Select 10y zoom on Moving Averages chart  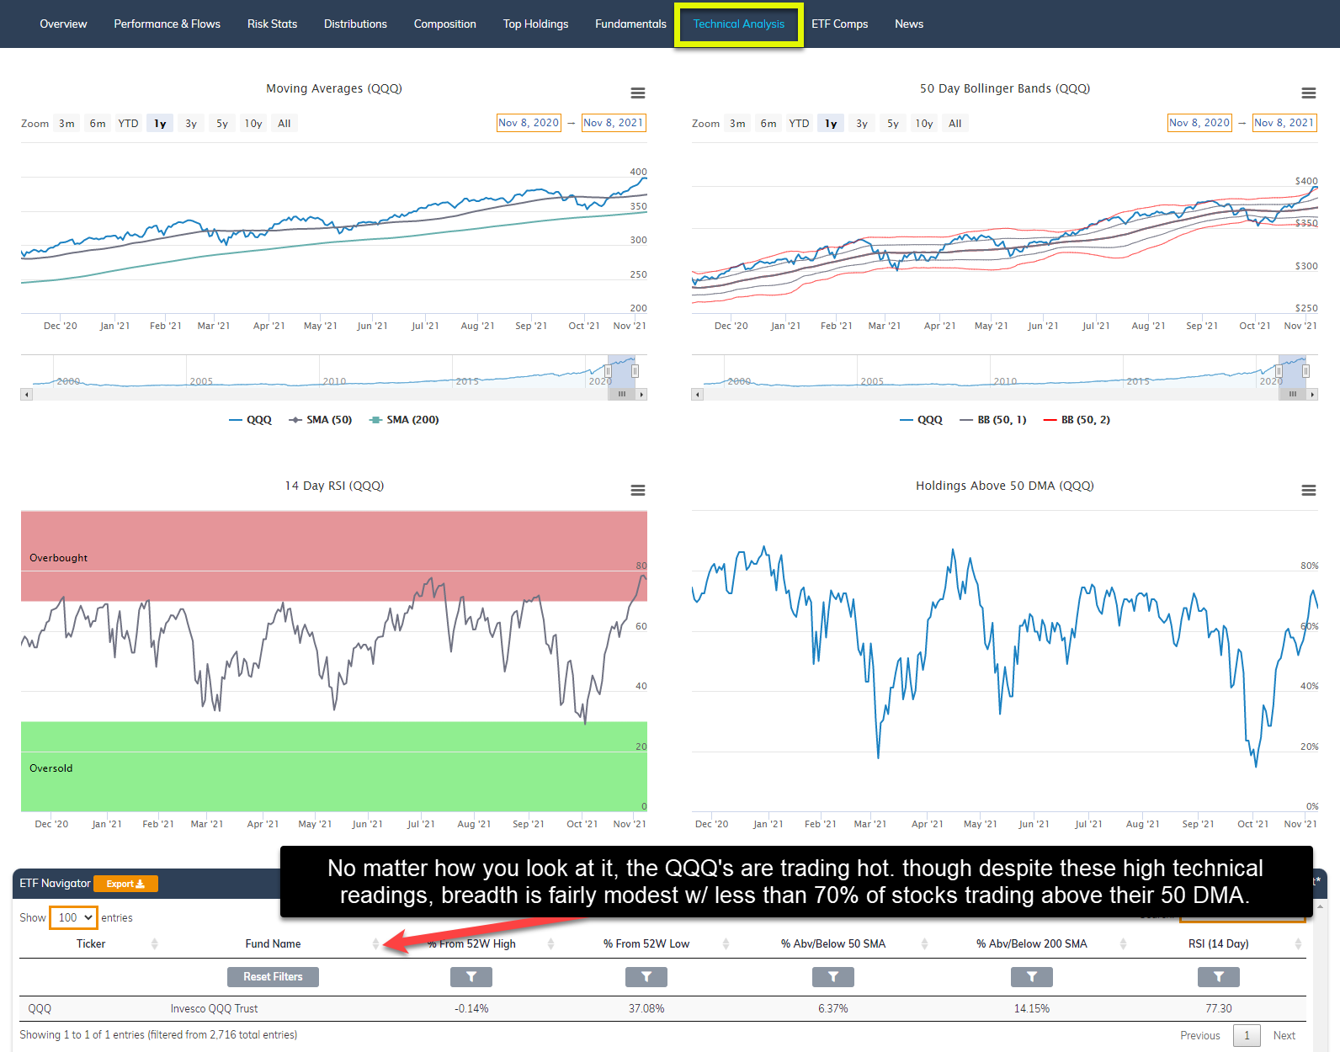click(253, 124)
